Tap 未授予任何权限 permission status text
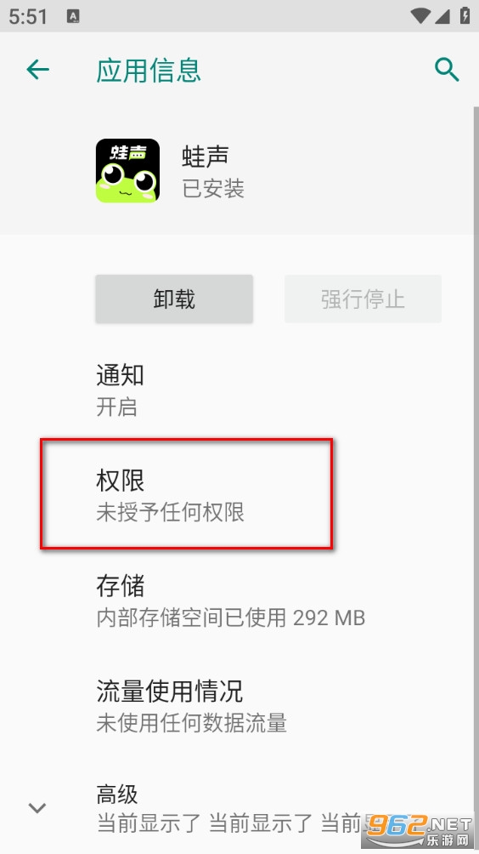Image resolution: width=479 pixels, height=854 pixels. click(170, 513)
